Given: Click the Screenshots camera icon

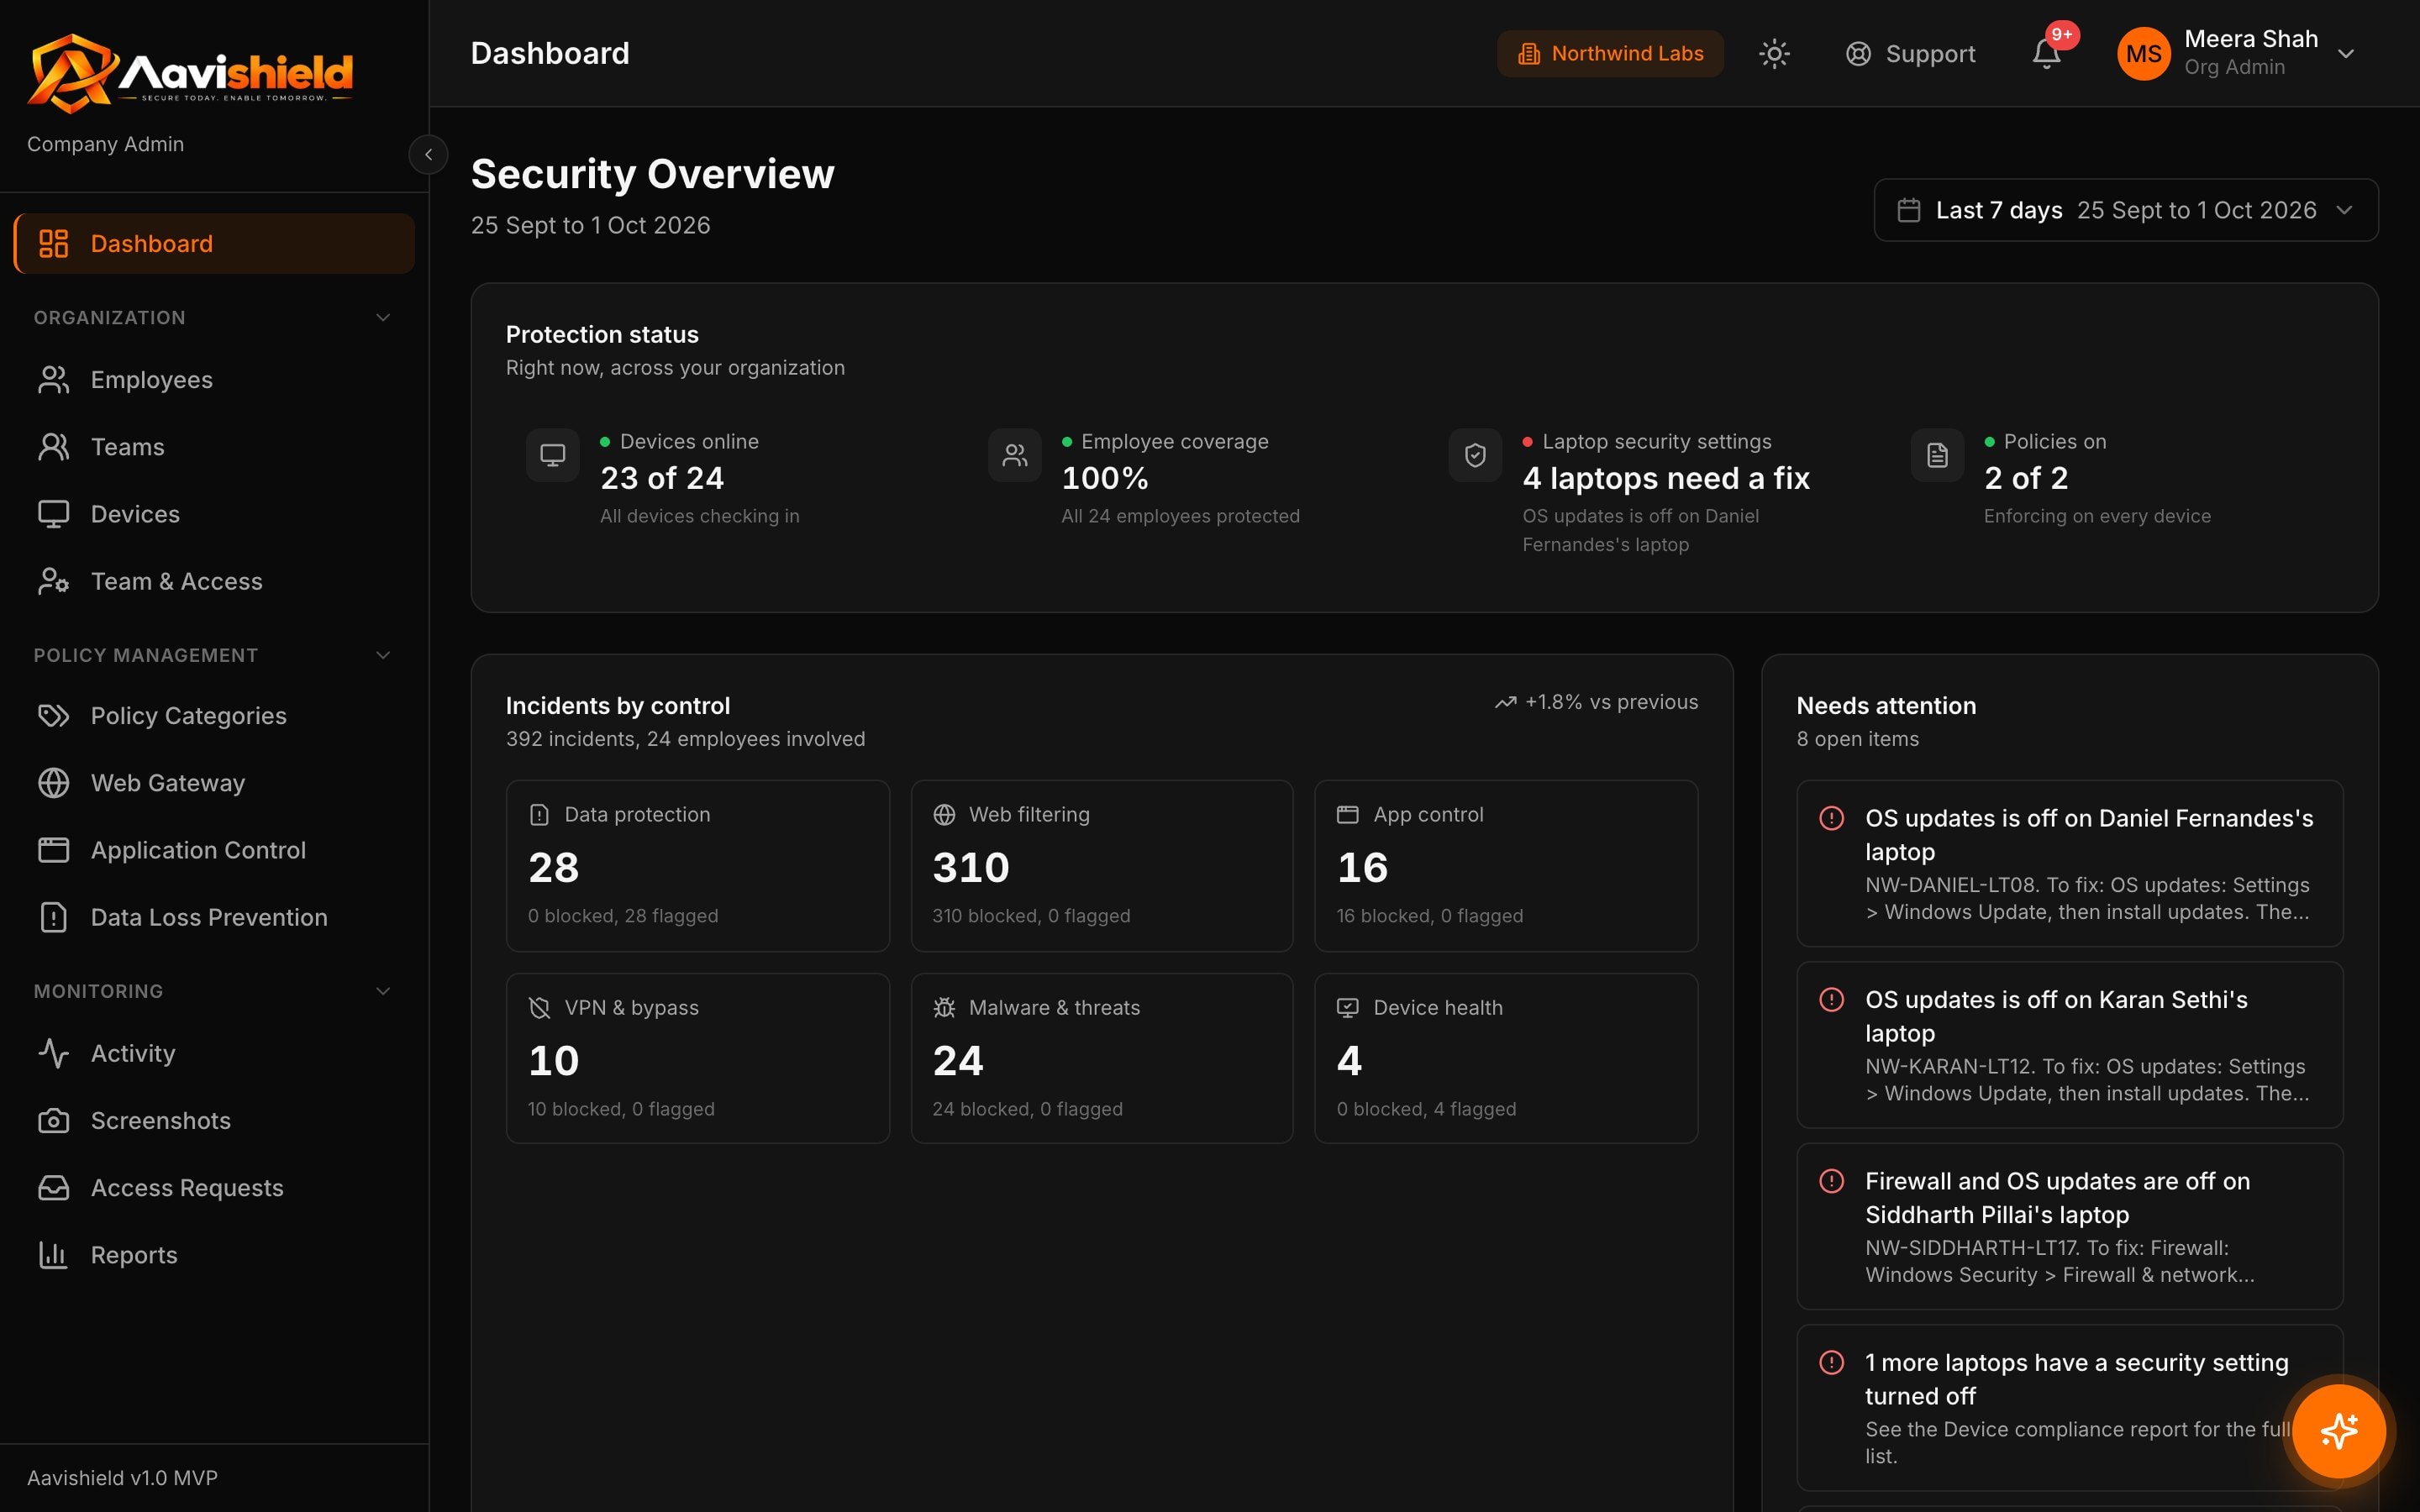Looking at the screenshot, I should 53,1121.
